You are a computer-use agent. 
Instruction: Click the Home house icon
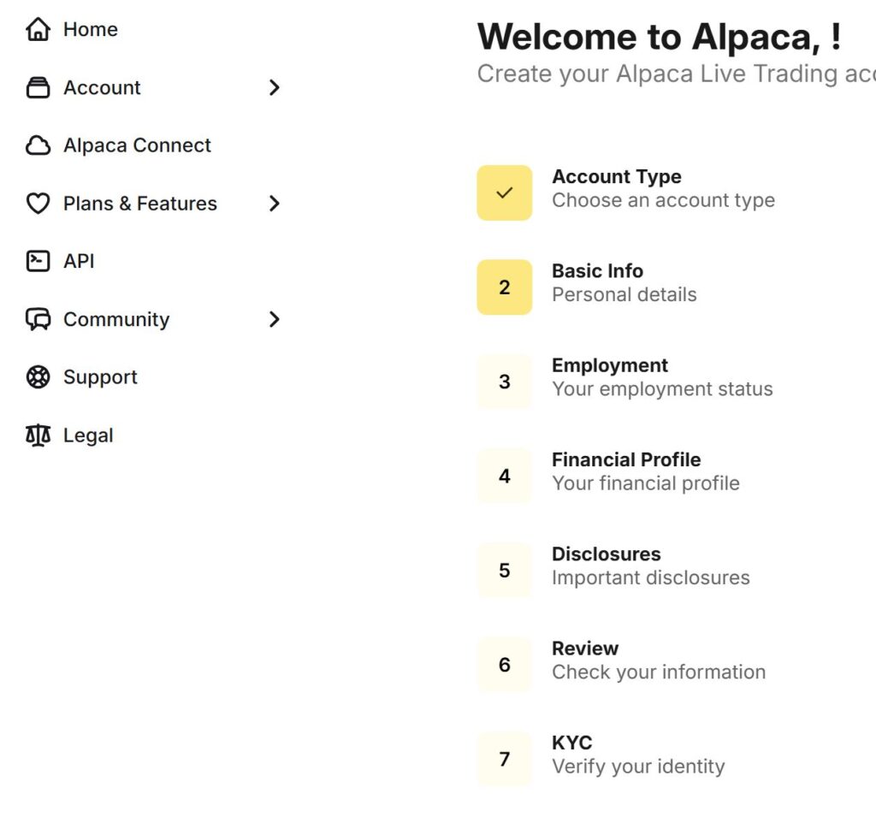pyautogui.click(x=38, y=29)
